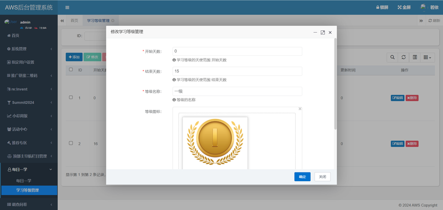Toggle the table card view icon
Viewport: 443px width, 210px height.
coord(415,57)
